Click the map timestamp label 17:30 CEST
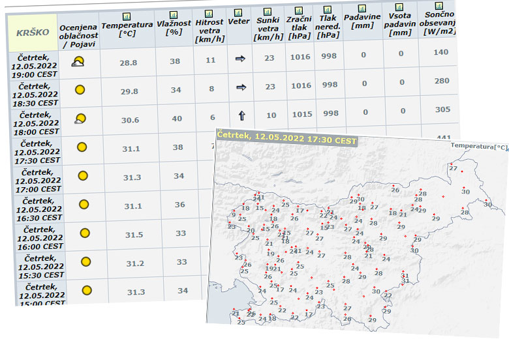The width and height of the screenshot is (509, 339). tap(287, 140)
